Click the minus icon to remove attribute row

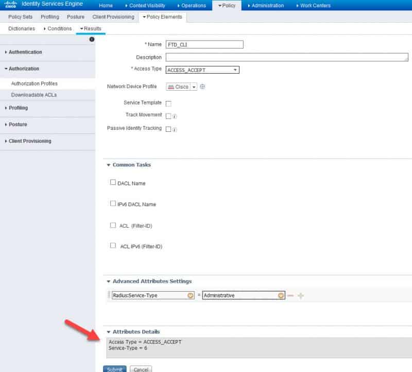(290, 295)
